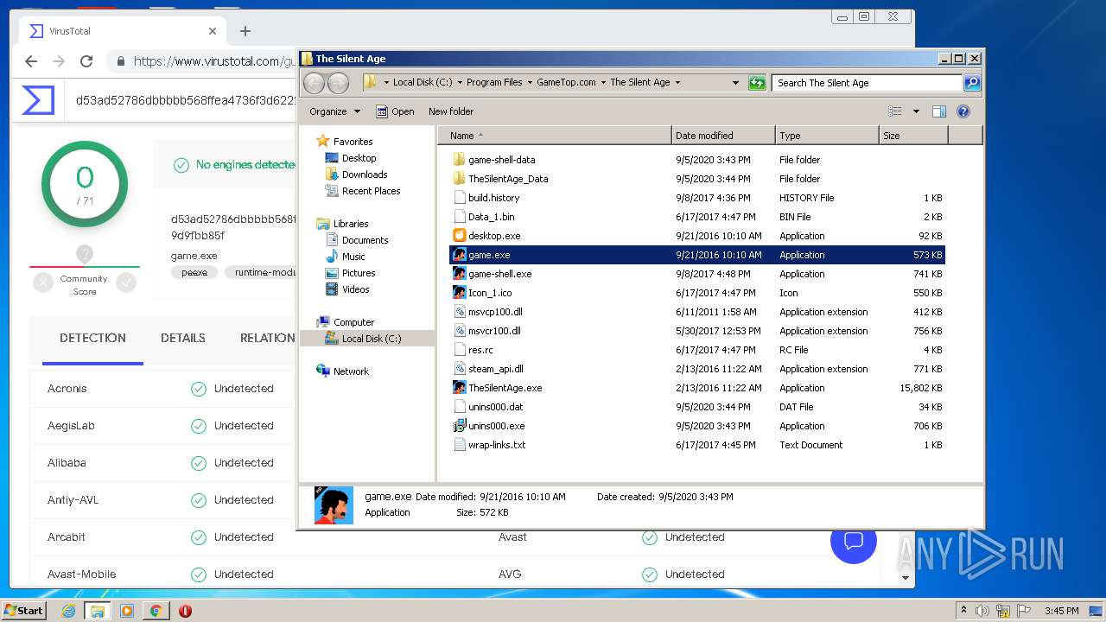Click the Open button in Explorer toolbar
Screen dimensions: 1106x622
tap(395, 111)
